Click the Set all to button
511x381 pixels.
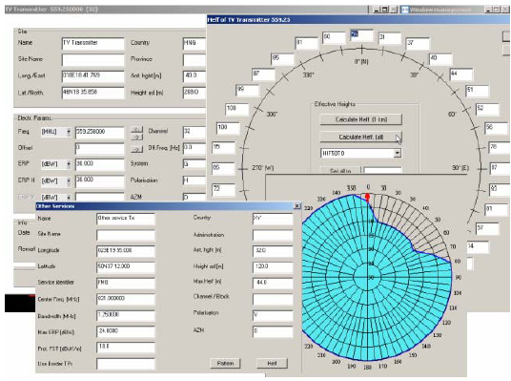click(x=340, y=170)
